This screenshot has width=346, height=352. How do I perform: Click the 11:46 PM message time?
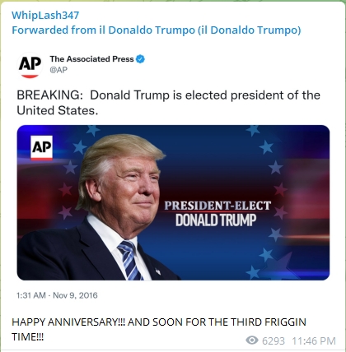click(x=314, y=341)
